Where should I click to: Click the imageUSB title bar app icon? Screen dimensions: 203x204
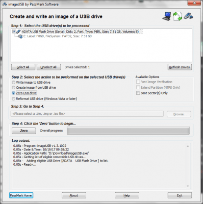pos(5,4)
